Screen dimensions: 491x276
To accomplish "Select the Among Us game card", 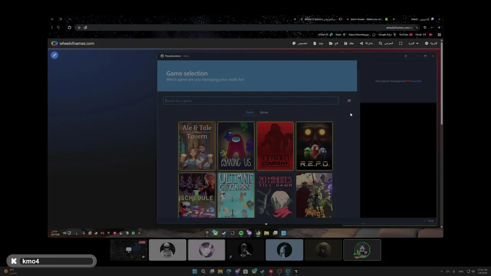I will (236, 146).
